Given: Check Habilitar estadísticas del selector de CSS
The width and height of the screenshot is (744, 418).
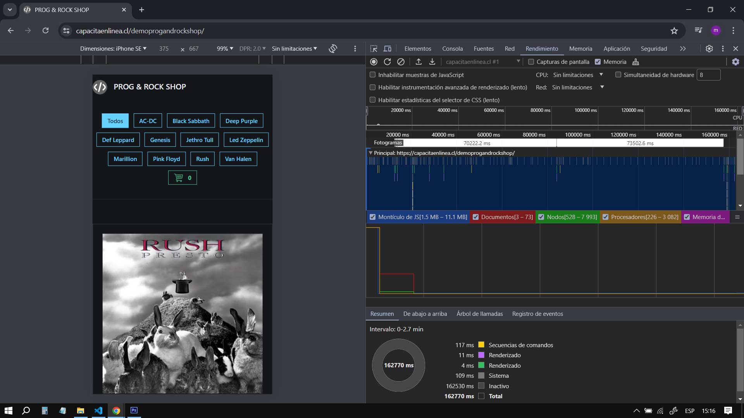Looking at the screenshot, I should (x=373, y=100).
